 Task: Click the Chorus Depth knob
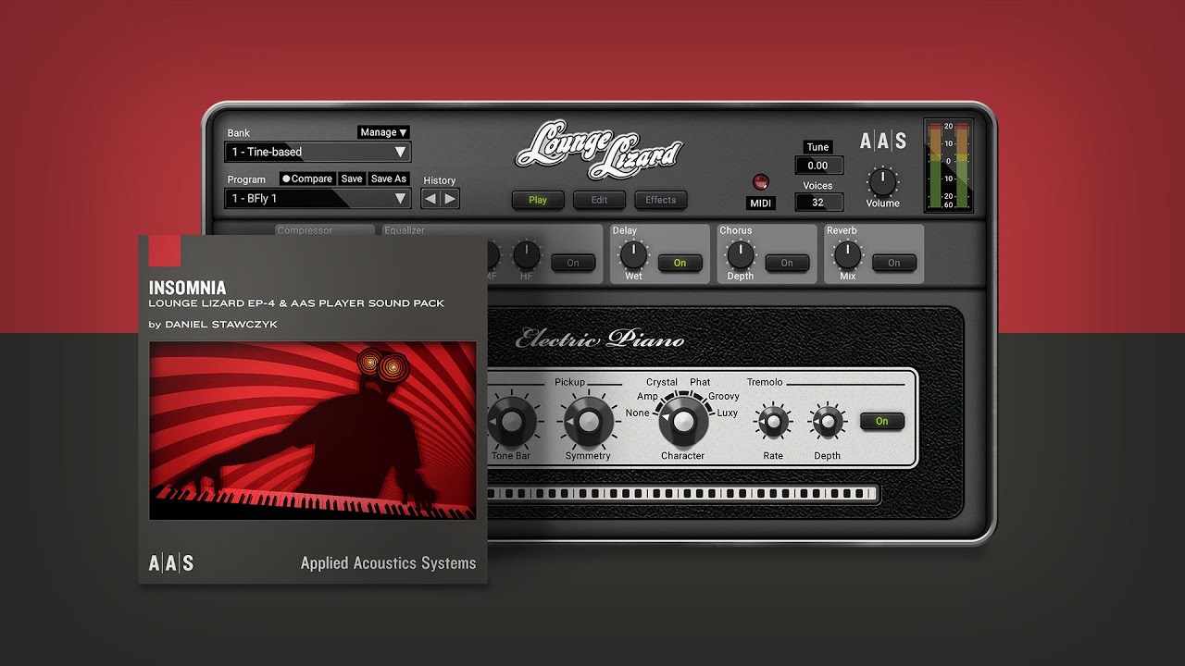click(741, 254)
